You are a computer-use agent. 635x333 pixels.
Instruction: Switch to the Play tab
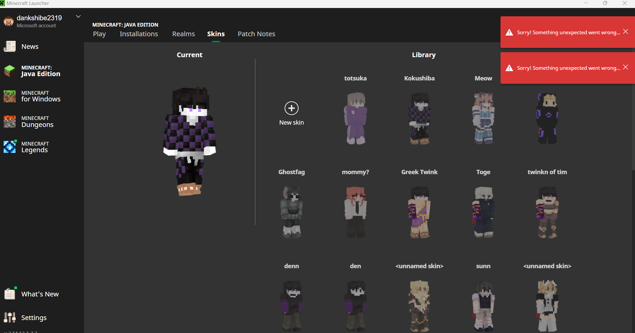[99, 34]
